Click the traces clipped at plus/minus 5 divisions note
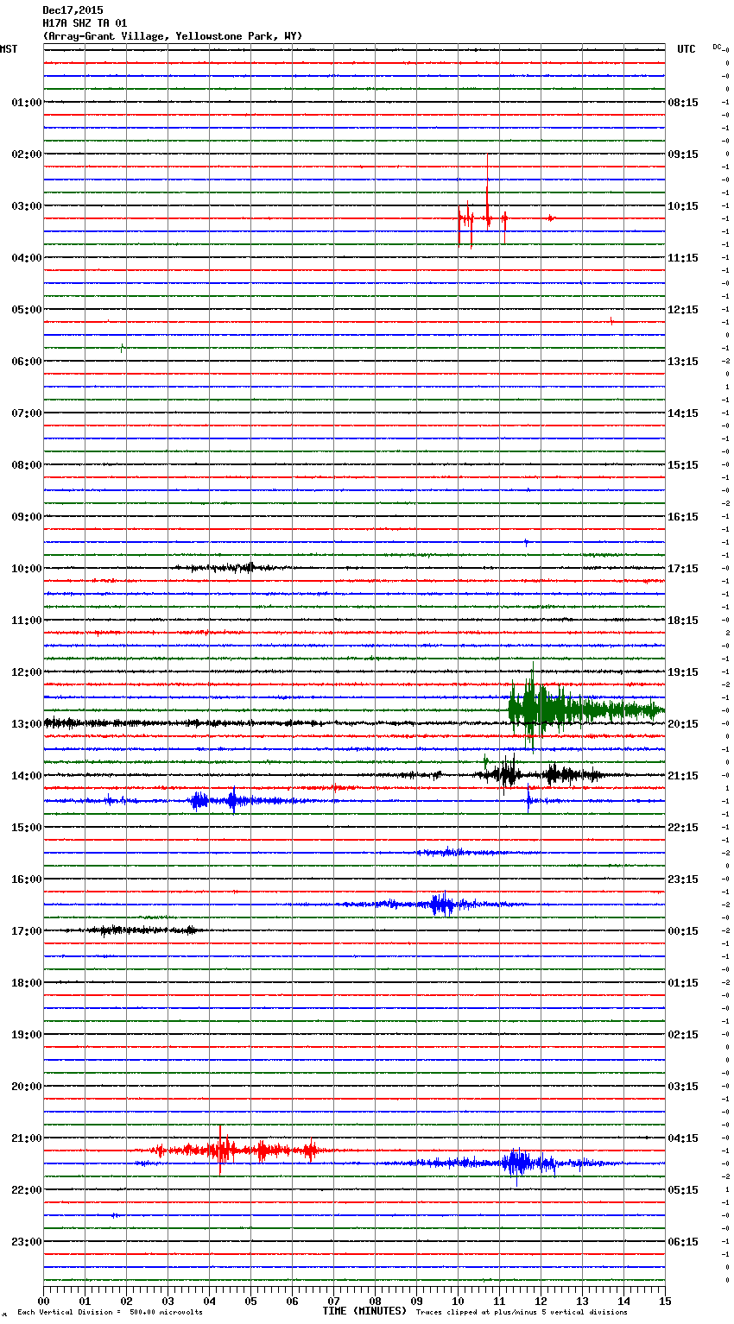 tap(522, 1313)
